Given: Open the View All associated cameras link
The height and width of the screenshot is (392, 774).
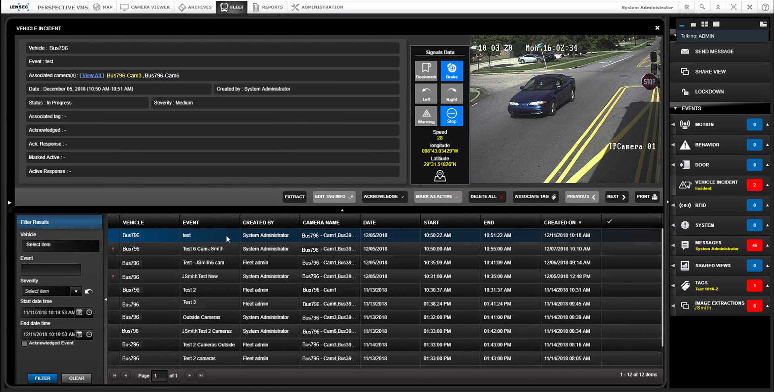Looking at the screenshot, I should tap(92, 75).
